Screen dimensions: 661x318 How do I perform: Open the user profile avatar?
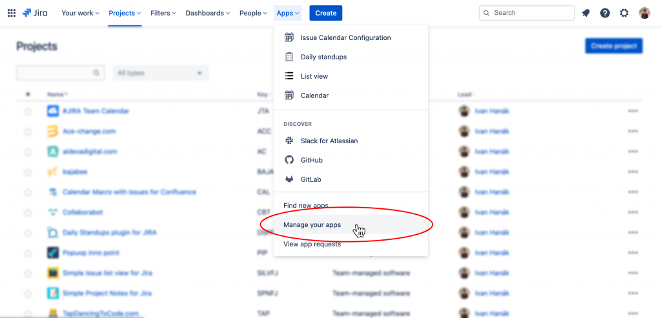[645, 13]
